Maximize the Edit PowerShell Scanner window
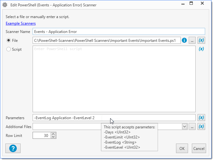This screenshot has height=161, width=214. pos(191,3)
